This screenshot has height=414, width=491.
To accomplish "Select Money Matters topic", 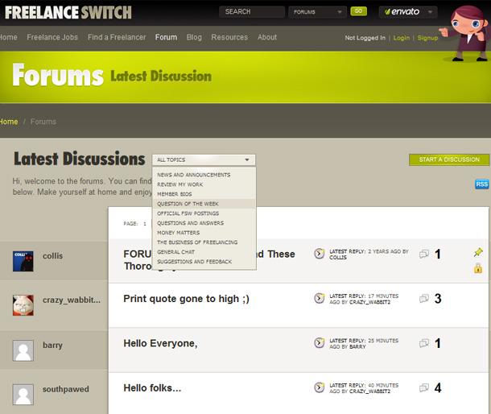I will (178, 233).
